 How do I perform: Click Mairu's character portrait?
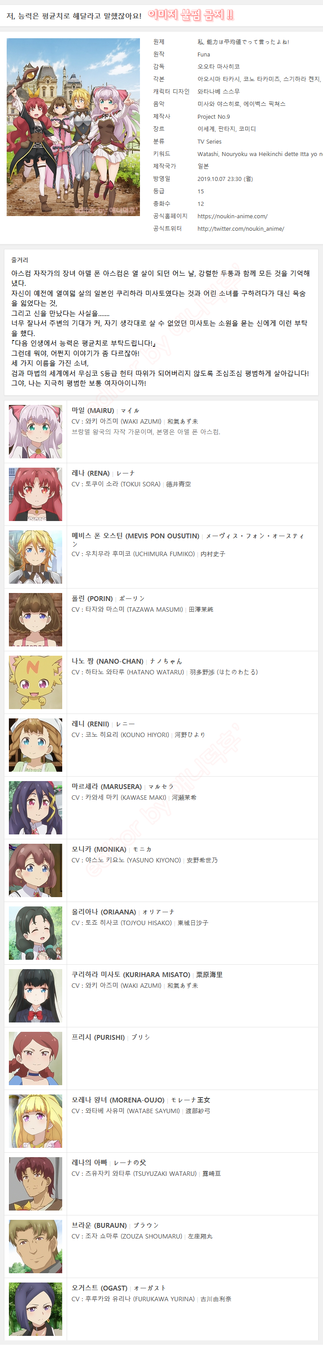pyautogui.click(x=36, y=432)
